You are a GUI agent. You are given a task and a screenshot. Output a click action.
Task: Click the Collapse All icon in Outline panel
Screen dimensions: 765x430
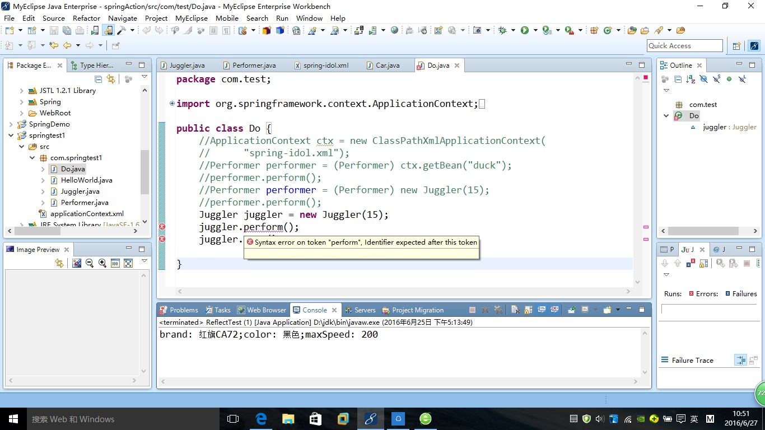pyautogui.click(x=678, y=79)
